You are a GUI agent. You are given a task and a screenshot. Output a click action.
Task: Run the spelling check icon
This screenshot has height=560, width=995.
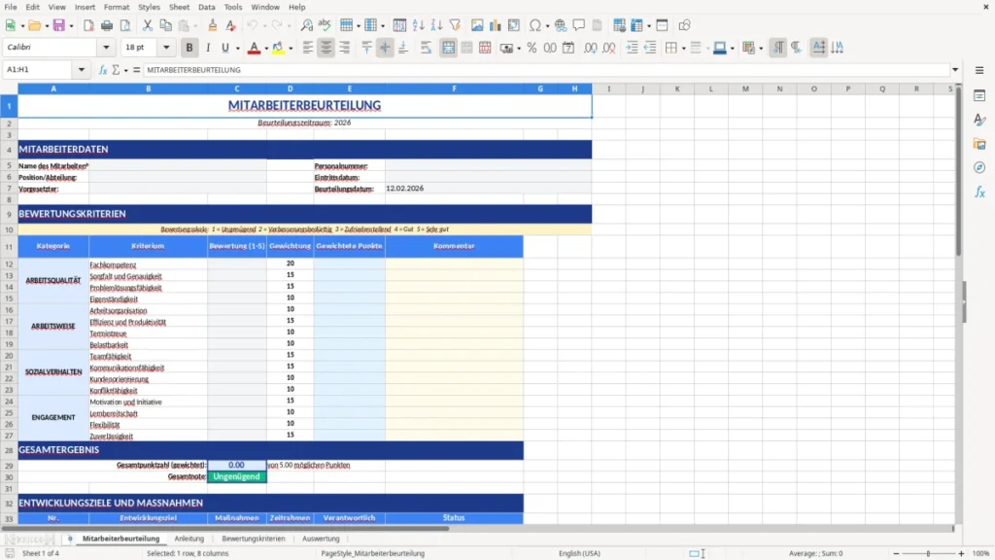point(325,25)
